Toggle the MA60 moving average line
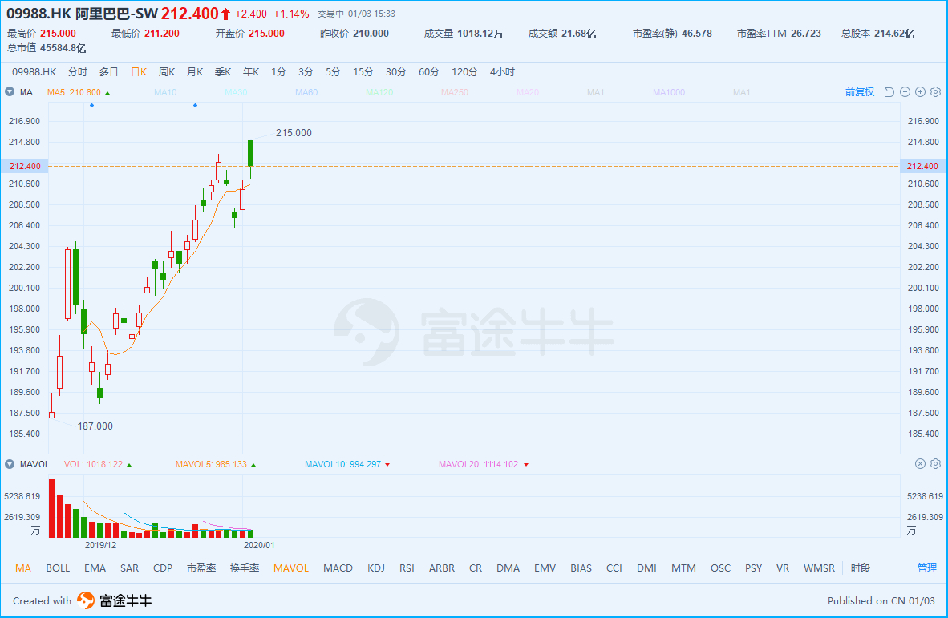 click(308, 92)
